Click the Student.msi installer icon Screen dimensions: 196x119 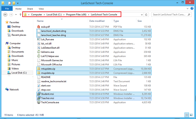(x=39, y=94)
